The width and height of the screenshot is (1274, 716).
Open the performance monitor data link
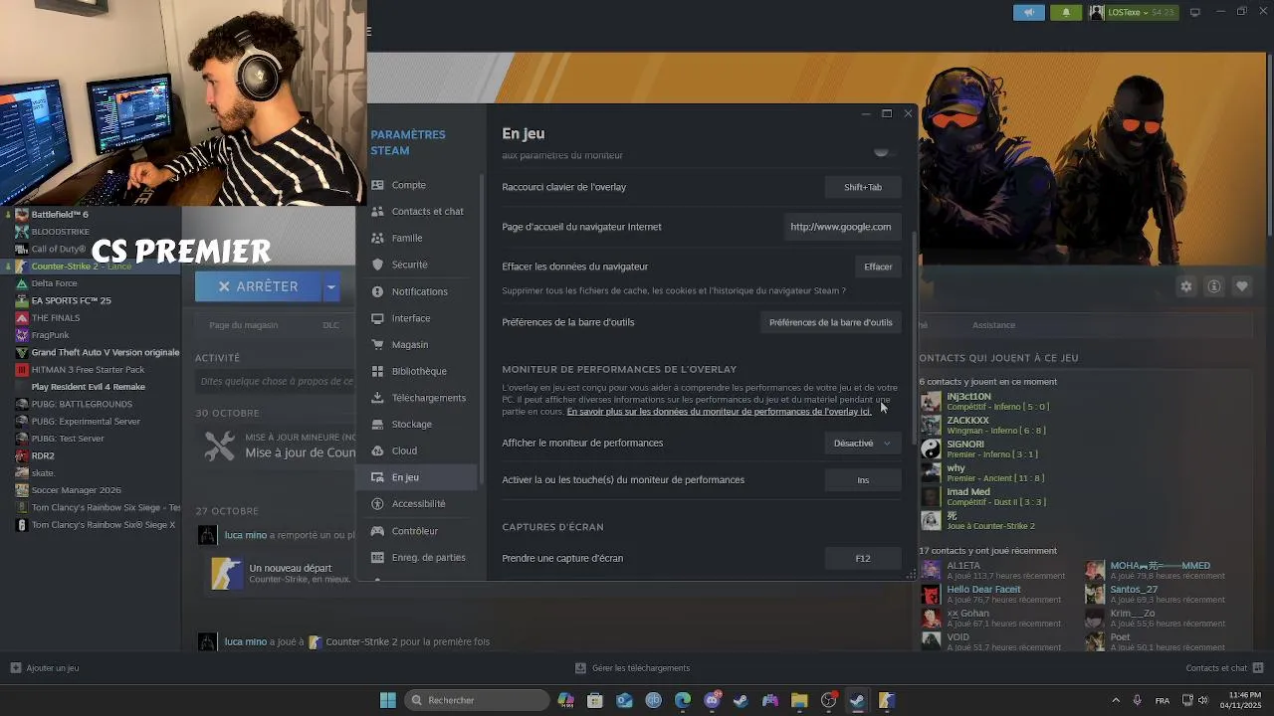719,412
